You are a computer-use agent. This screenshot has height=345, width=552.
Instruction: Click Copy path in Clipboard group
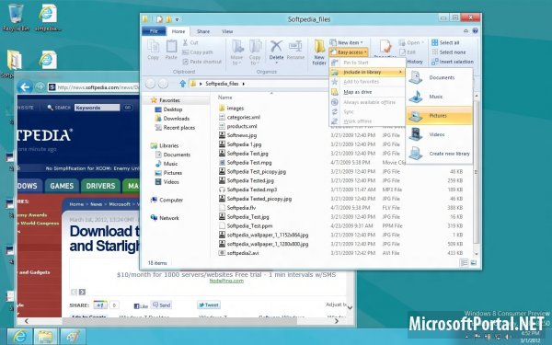(x=198, y=52)
